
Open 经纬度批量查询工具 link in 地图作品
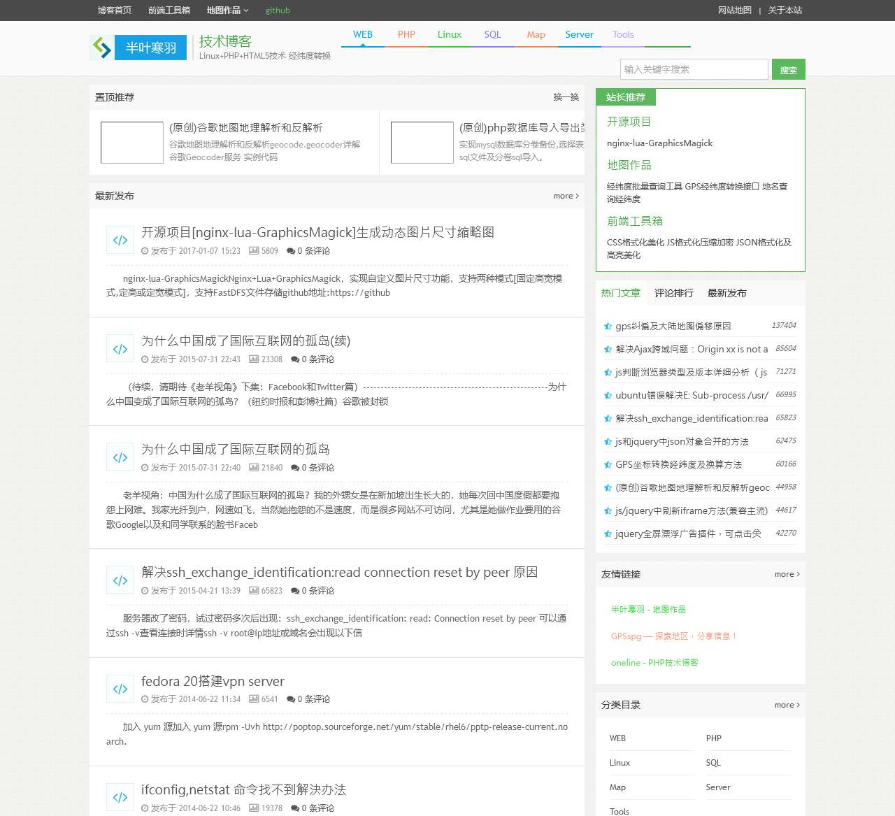tap(644, 187)
